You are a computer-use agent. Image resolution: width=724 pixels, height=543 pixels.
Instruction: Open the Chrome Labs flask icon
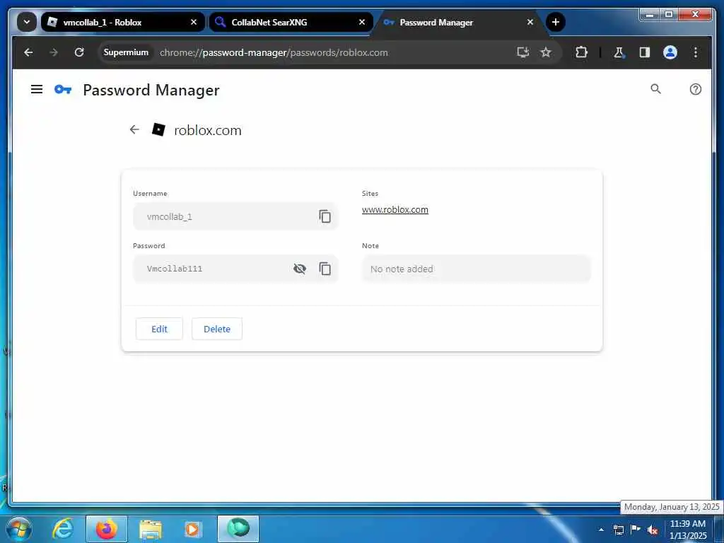[x=619, y=52]
